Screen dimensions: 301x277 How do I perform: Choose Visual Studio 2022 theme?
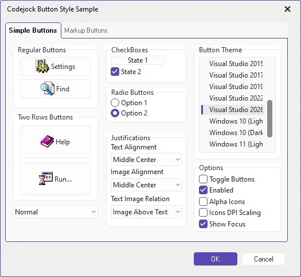click(233, 98)
